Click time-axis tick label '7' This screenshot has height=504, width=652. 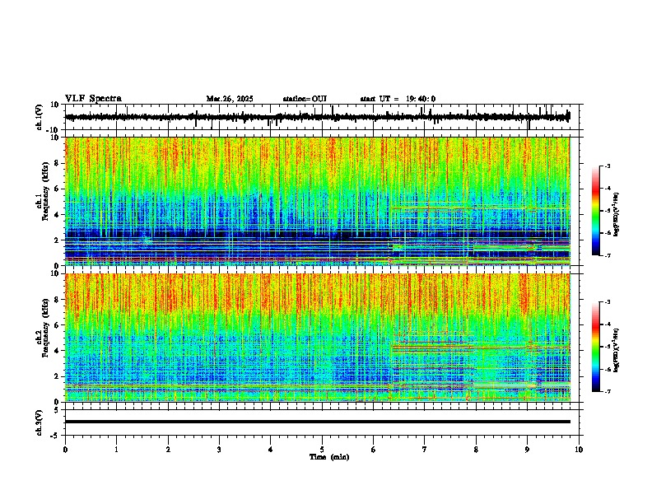click(425, 450)
